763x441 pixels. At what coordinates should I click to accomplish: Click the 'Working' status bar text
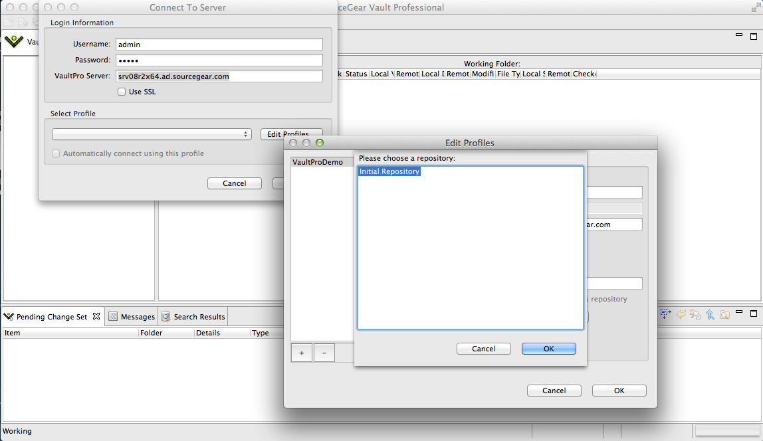pos(17,431)
